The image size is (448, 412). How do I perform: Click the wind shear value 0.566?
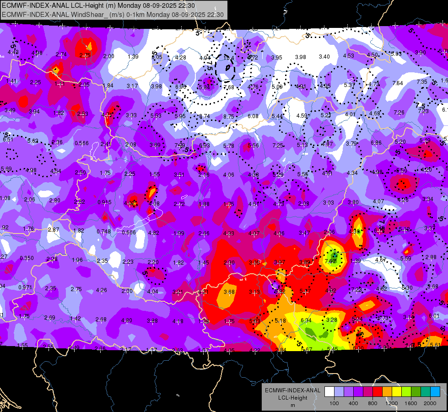click(82, 143)
